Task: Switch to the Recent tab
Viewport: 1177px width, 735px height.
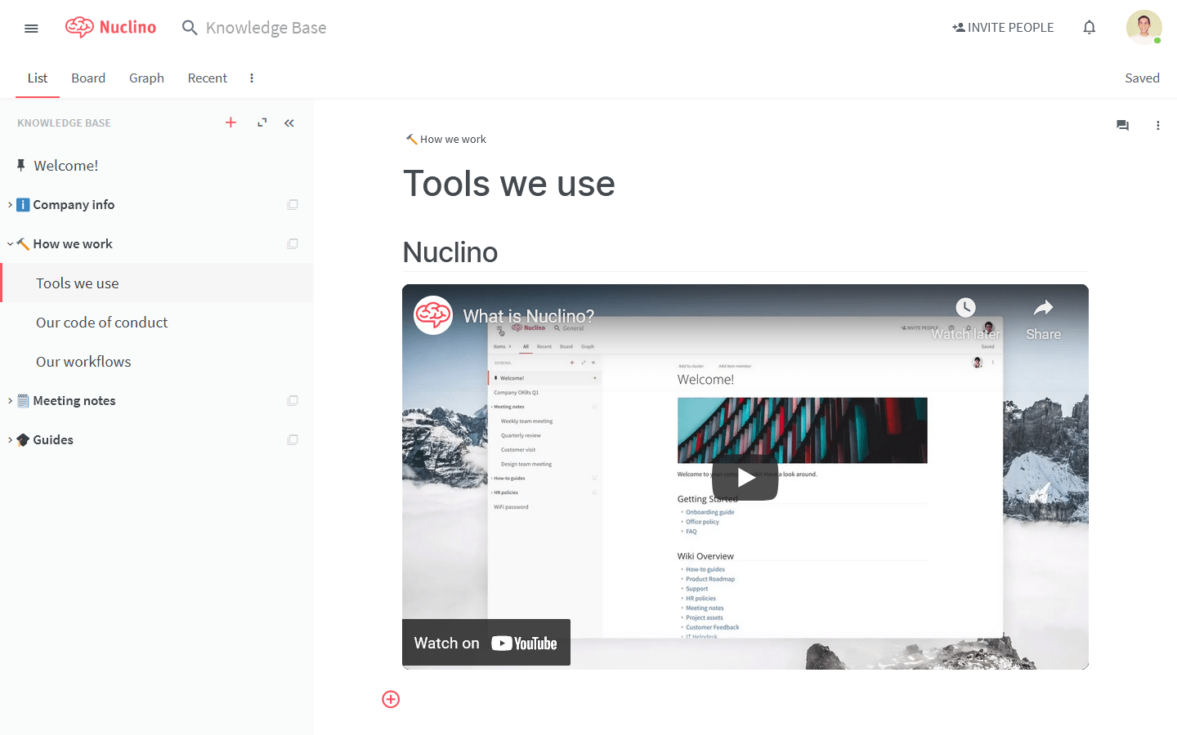Action: pyautogui.click(x=208, y=78)
